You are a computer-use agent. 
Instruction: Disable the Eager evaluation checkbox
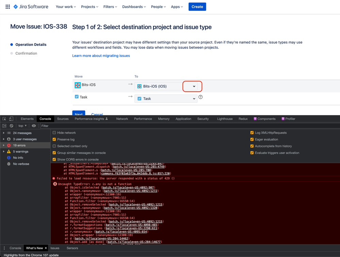click(x=252, y=139)
